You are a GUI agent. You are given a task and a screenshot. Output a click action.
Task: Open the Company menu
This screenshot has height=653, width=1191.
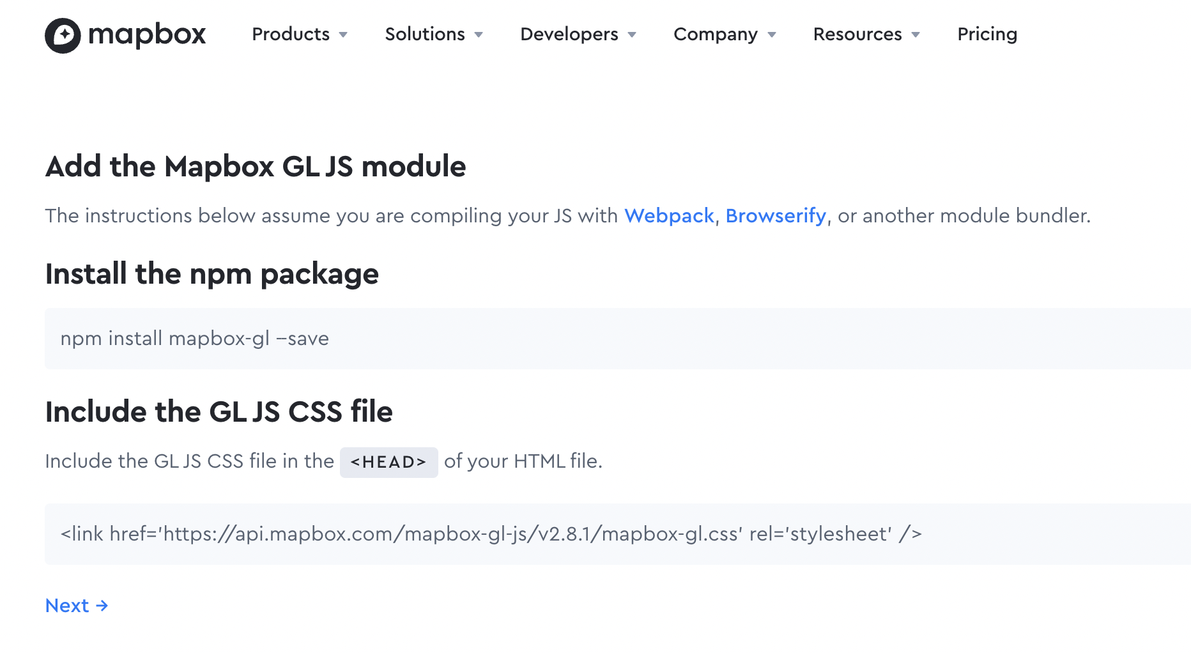716,34
